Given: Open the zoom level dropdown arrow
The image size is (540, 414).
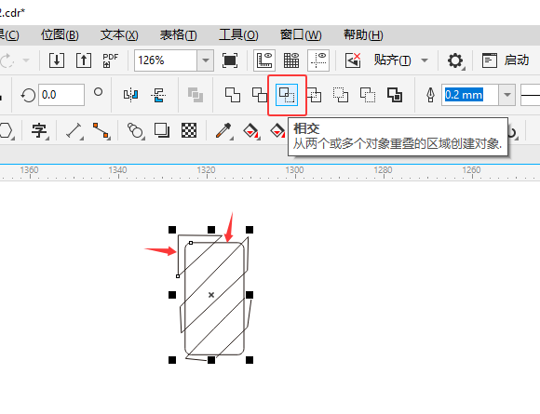Looking at the screenshot, I should [x=206, y=60].
